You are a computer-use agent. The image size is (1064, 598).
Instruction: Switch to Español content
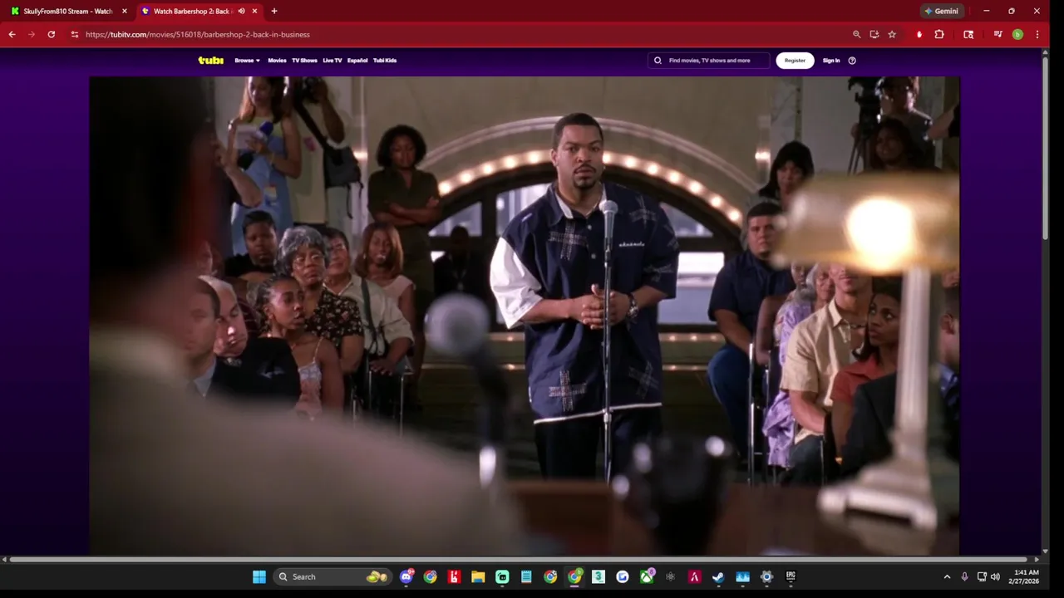(357, 61)
